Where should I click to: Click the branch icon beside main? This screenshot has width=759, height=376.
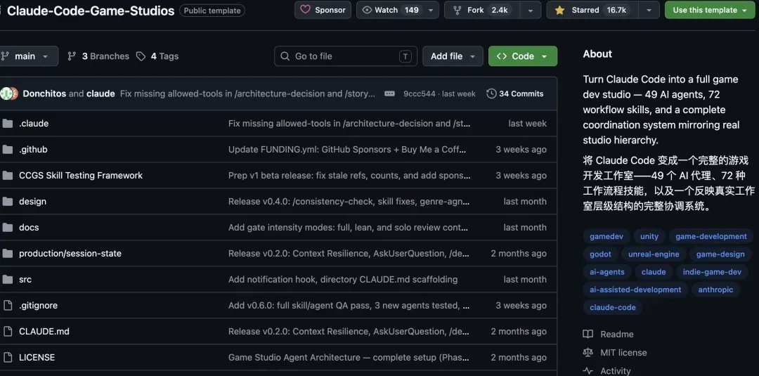5,56
